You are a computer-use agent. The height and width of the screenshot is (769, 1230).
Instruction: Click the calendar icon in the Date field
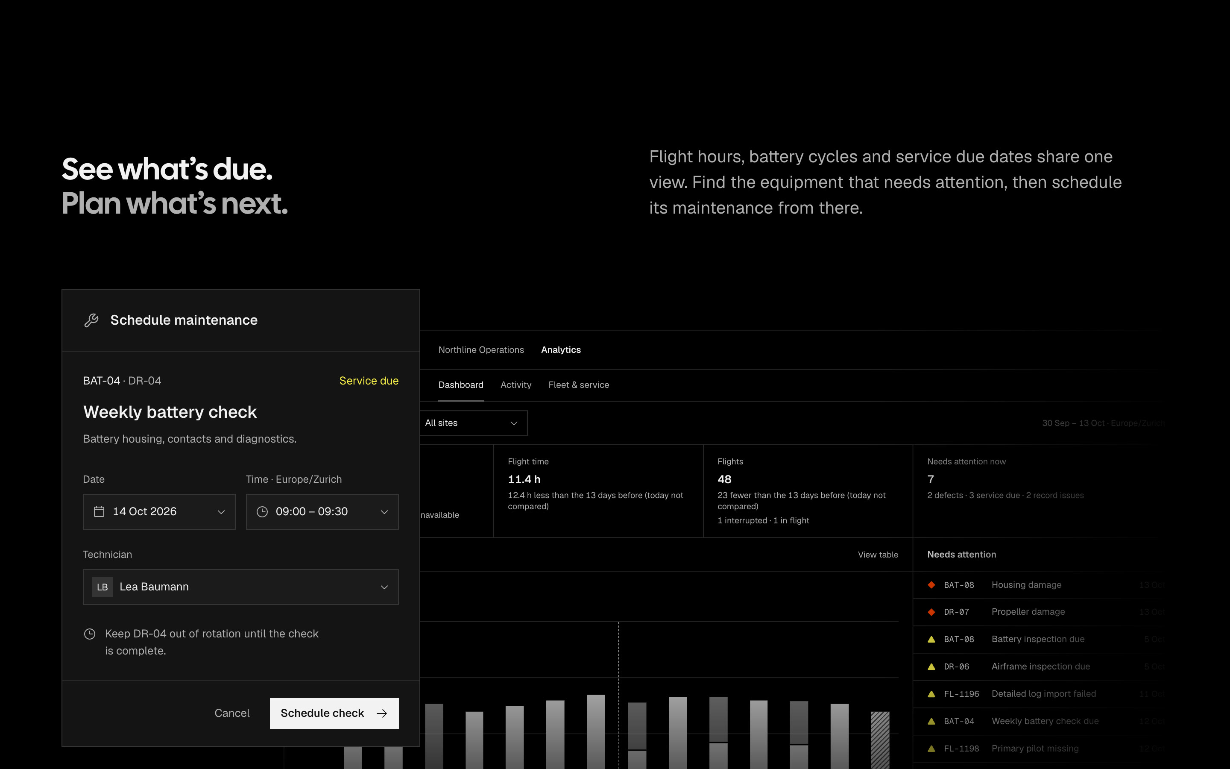(99, 511)
